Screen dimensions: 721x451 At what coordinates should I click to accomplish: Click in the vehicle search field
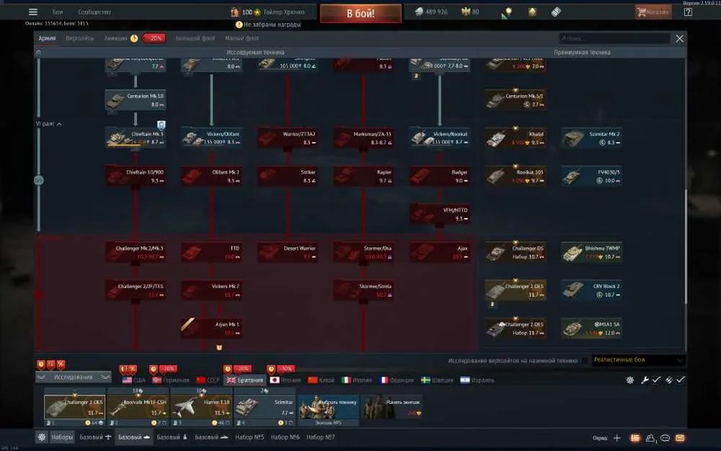pos(614,39)
